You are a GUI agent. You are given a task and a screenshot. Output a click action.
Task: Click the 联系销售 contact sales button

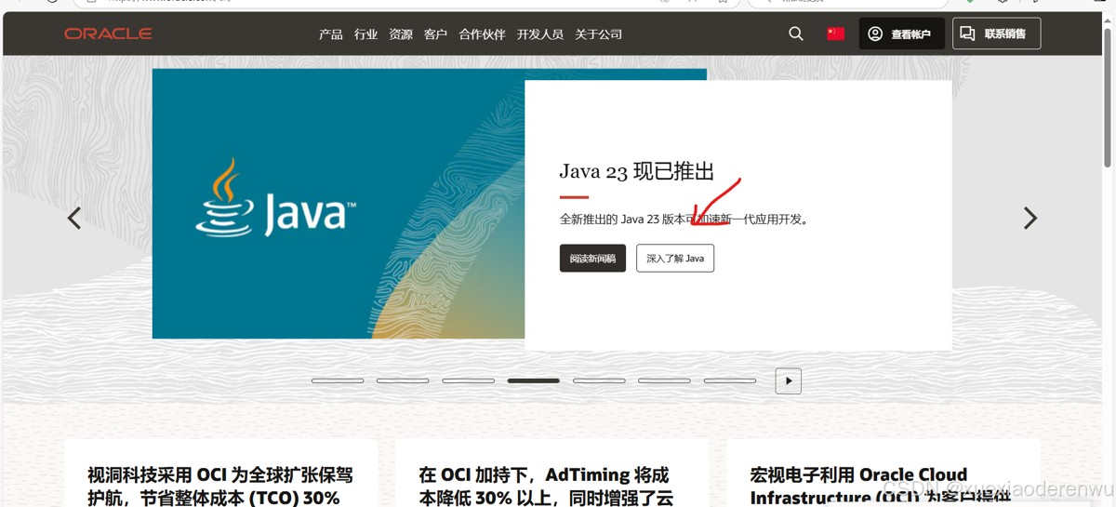(996, 33)
